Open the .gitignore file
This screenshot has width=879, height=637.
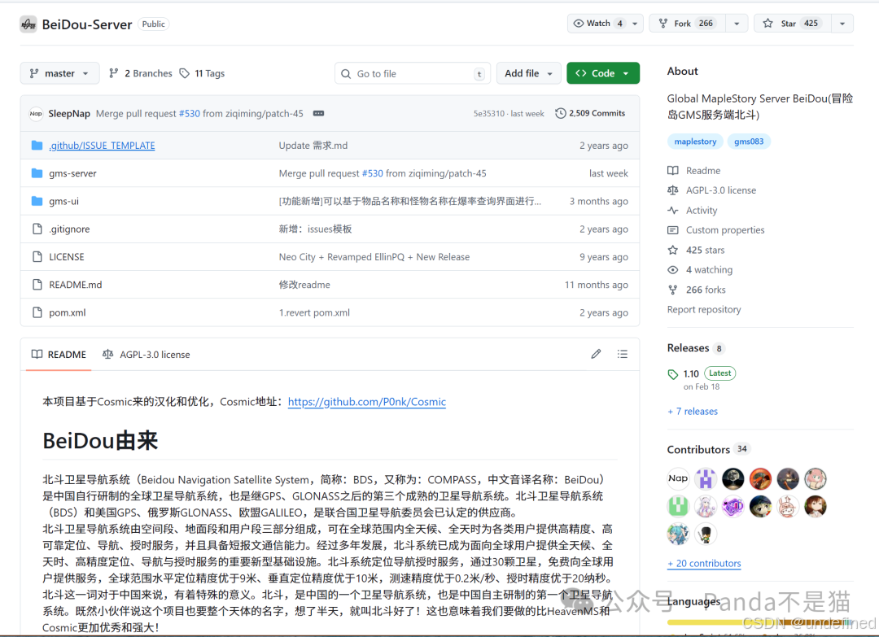pyautogui.click(x=69, y=229)
